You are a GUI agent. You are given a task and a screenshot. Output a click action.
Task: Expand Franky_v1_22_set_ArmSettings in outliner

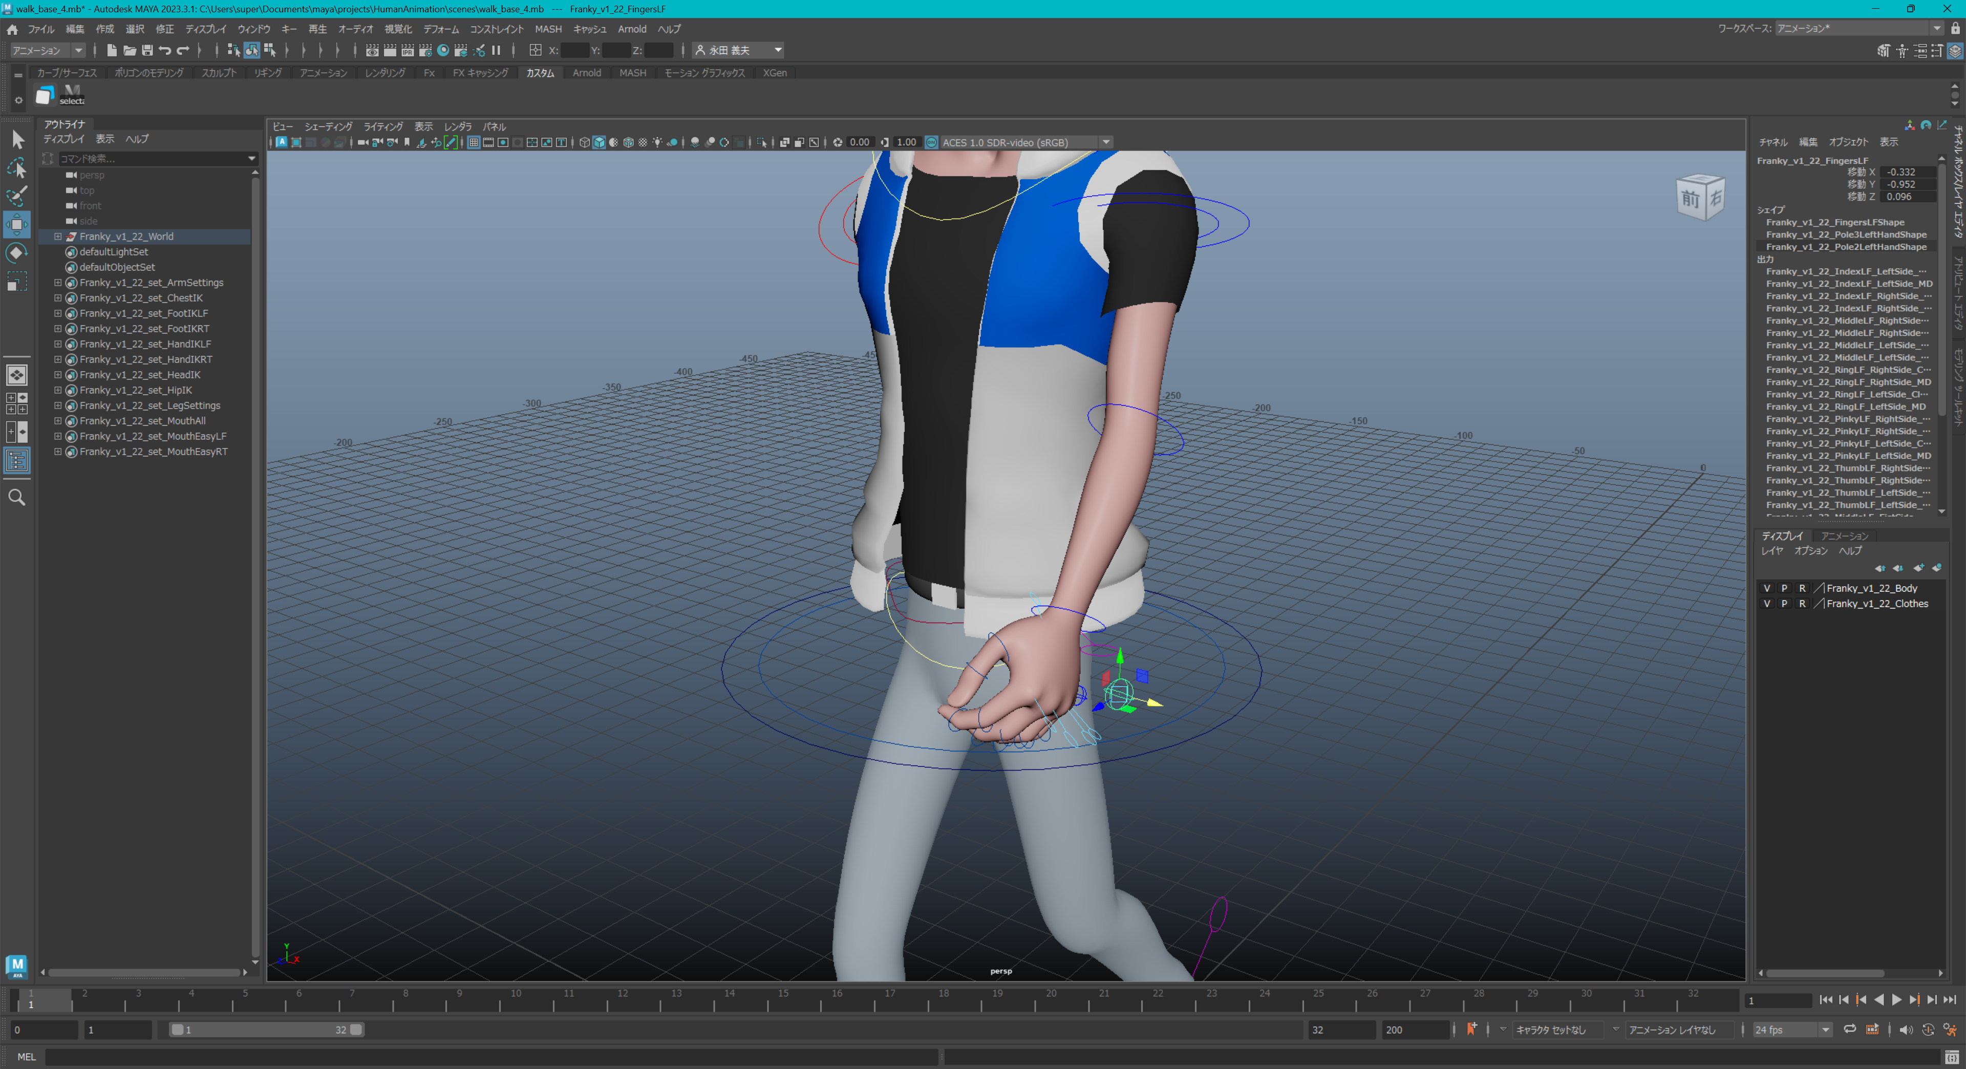coord(58,282)
